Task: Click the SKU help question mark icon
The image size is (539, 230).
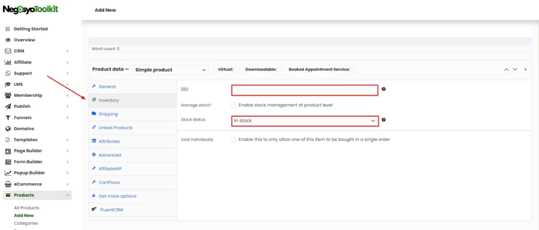Action: pyautogui.click(x=384, y=89)
